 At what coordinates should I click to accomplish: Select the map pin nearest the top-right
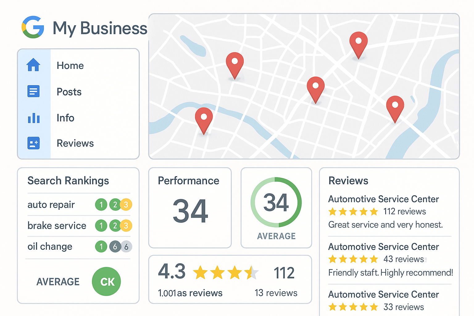[358, 45]
